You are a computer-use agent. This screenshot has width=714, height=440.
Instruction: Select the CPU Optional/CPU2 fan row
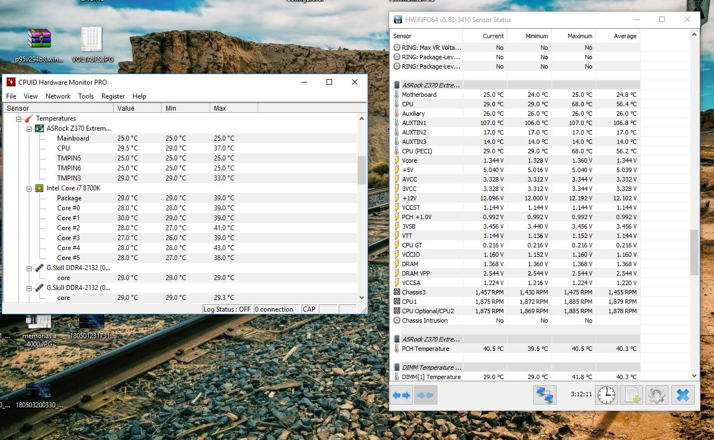click(x=516, y=311)
